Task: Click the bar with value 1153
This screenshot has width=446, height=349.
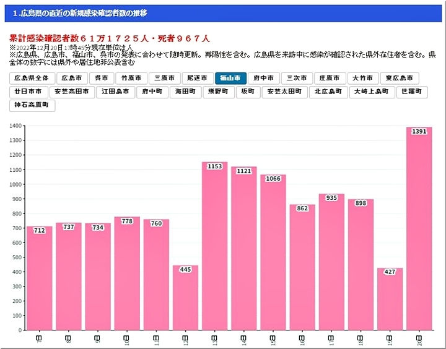Action: point(214,246)
